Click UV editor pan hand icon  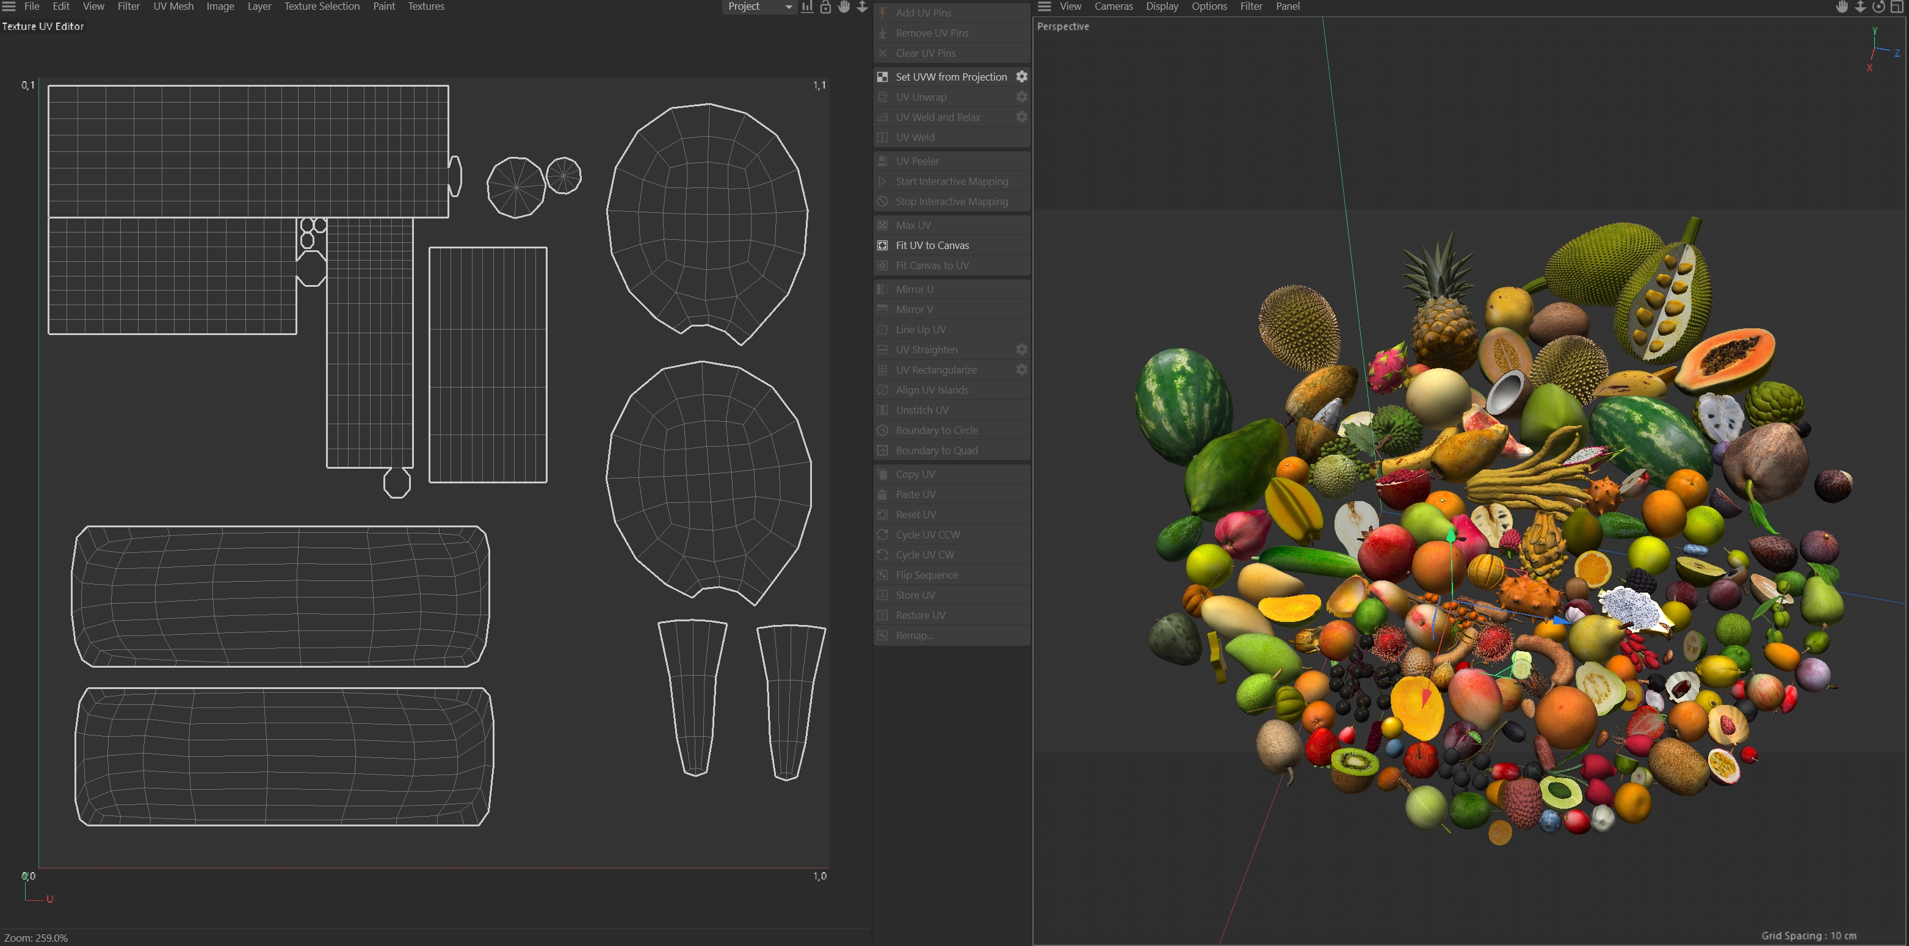click(844, 7)
